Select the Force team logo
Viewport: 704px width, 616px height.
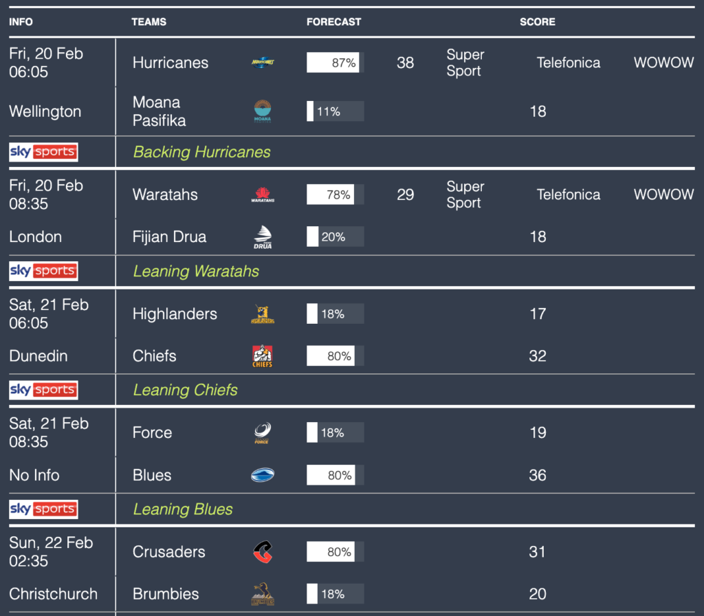tap(263, 433)
